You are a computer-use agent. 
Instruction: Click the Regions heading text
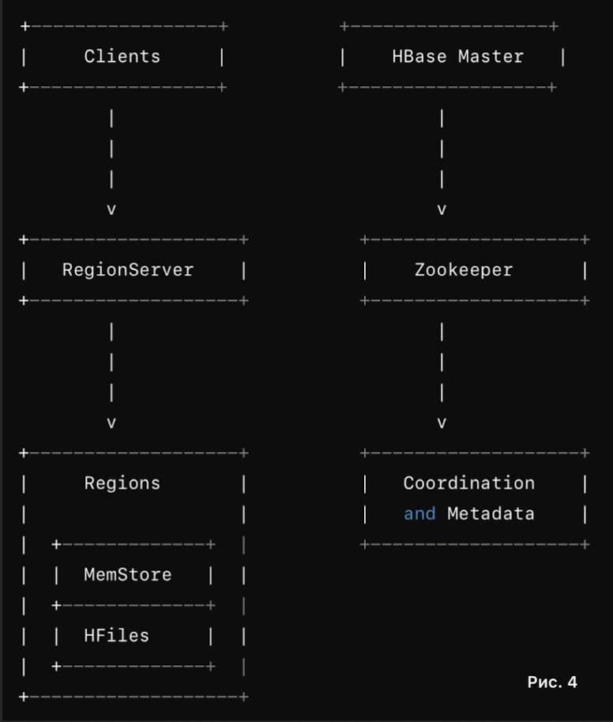122,483
